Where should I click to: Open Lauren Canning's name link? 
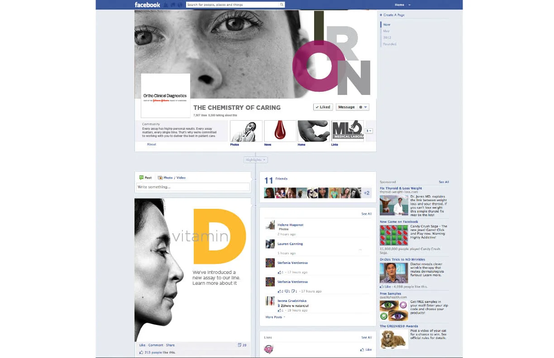[290, 244]
